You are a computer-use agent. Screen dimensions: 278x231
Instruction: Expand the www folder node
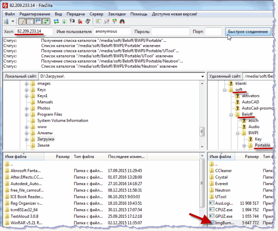point(27,127)
